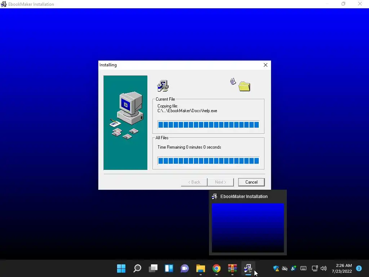
Task: Close the EbookMaker Installation window
Action: tap(360, 4)
